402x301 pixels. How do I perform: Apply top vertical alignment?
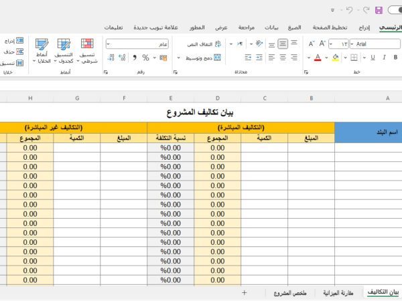click(x=294, y=43)
